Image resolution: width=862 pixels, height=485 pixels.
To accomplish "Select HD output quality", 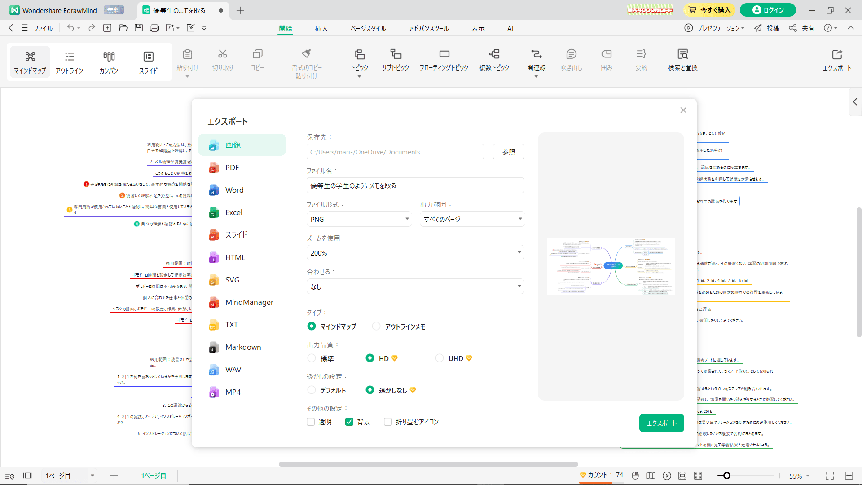I will pyautogui.click(x=370, y=358).
